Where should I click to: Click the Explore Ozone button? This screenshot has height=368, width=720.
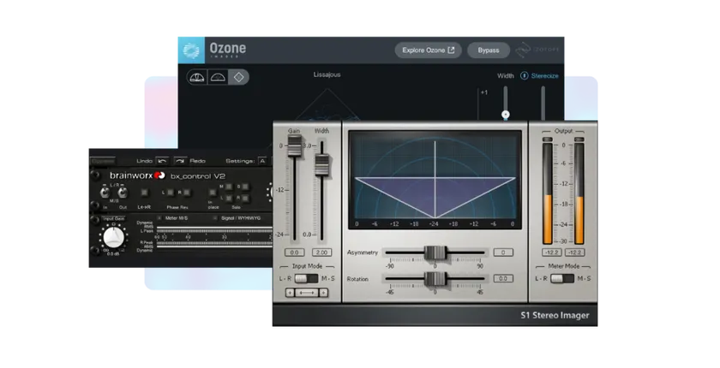click(x=428, y=50)
